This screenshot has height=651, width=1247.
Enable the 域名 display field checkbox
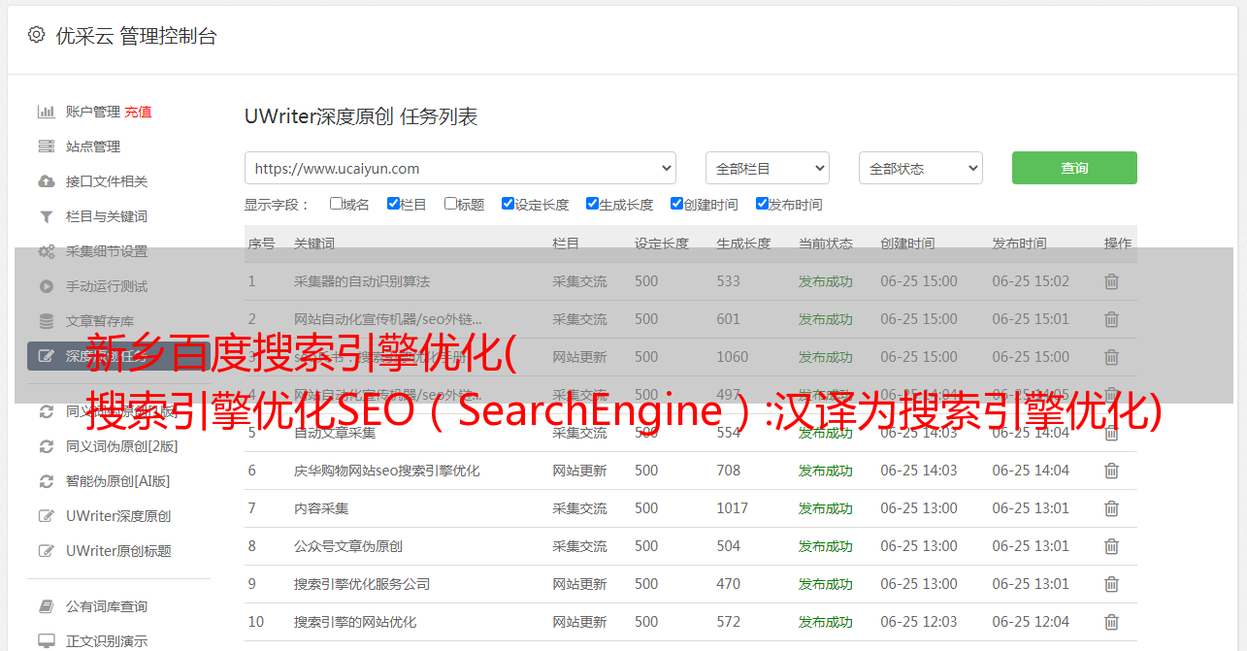(x=336, y=204)
